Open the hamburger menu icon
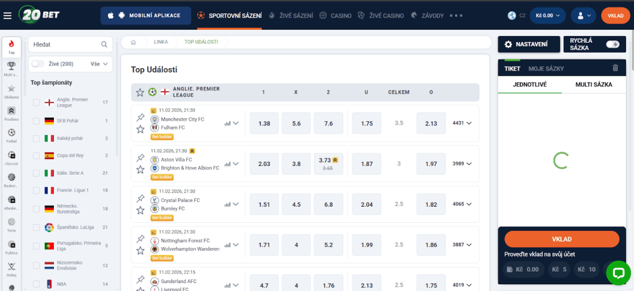Screen dimensions: 634x291 coord(7,15)
